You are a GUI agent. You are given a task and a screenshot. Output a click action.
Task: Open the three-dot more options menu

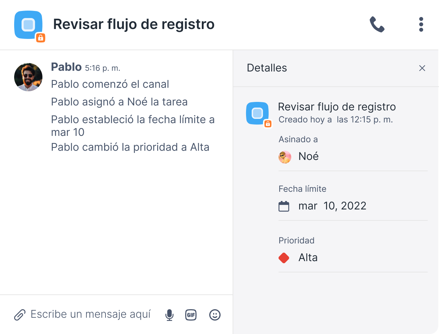[x=421, y=25]
